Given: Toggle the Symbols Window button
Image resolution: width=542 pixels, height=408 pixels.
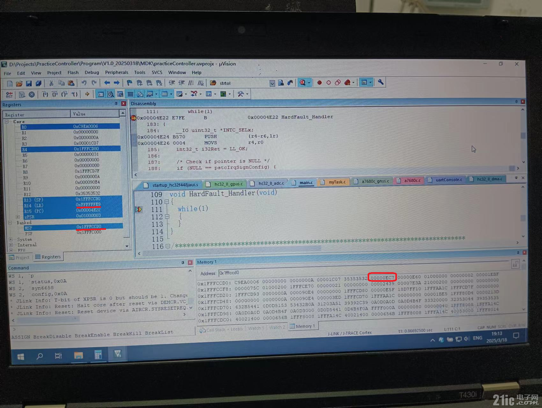Looking at the screenshot, I should click(x=120, y=94).
